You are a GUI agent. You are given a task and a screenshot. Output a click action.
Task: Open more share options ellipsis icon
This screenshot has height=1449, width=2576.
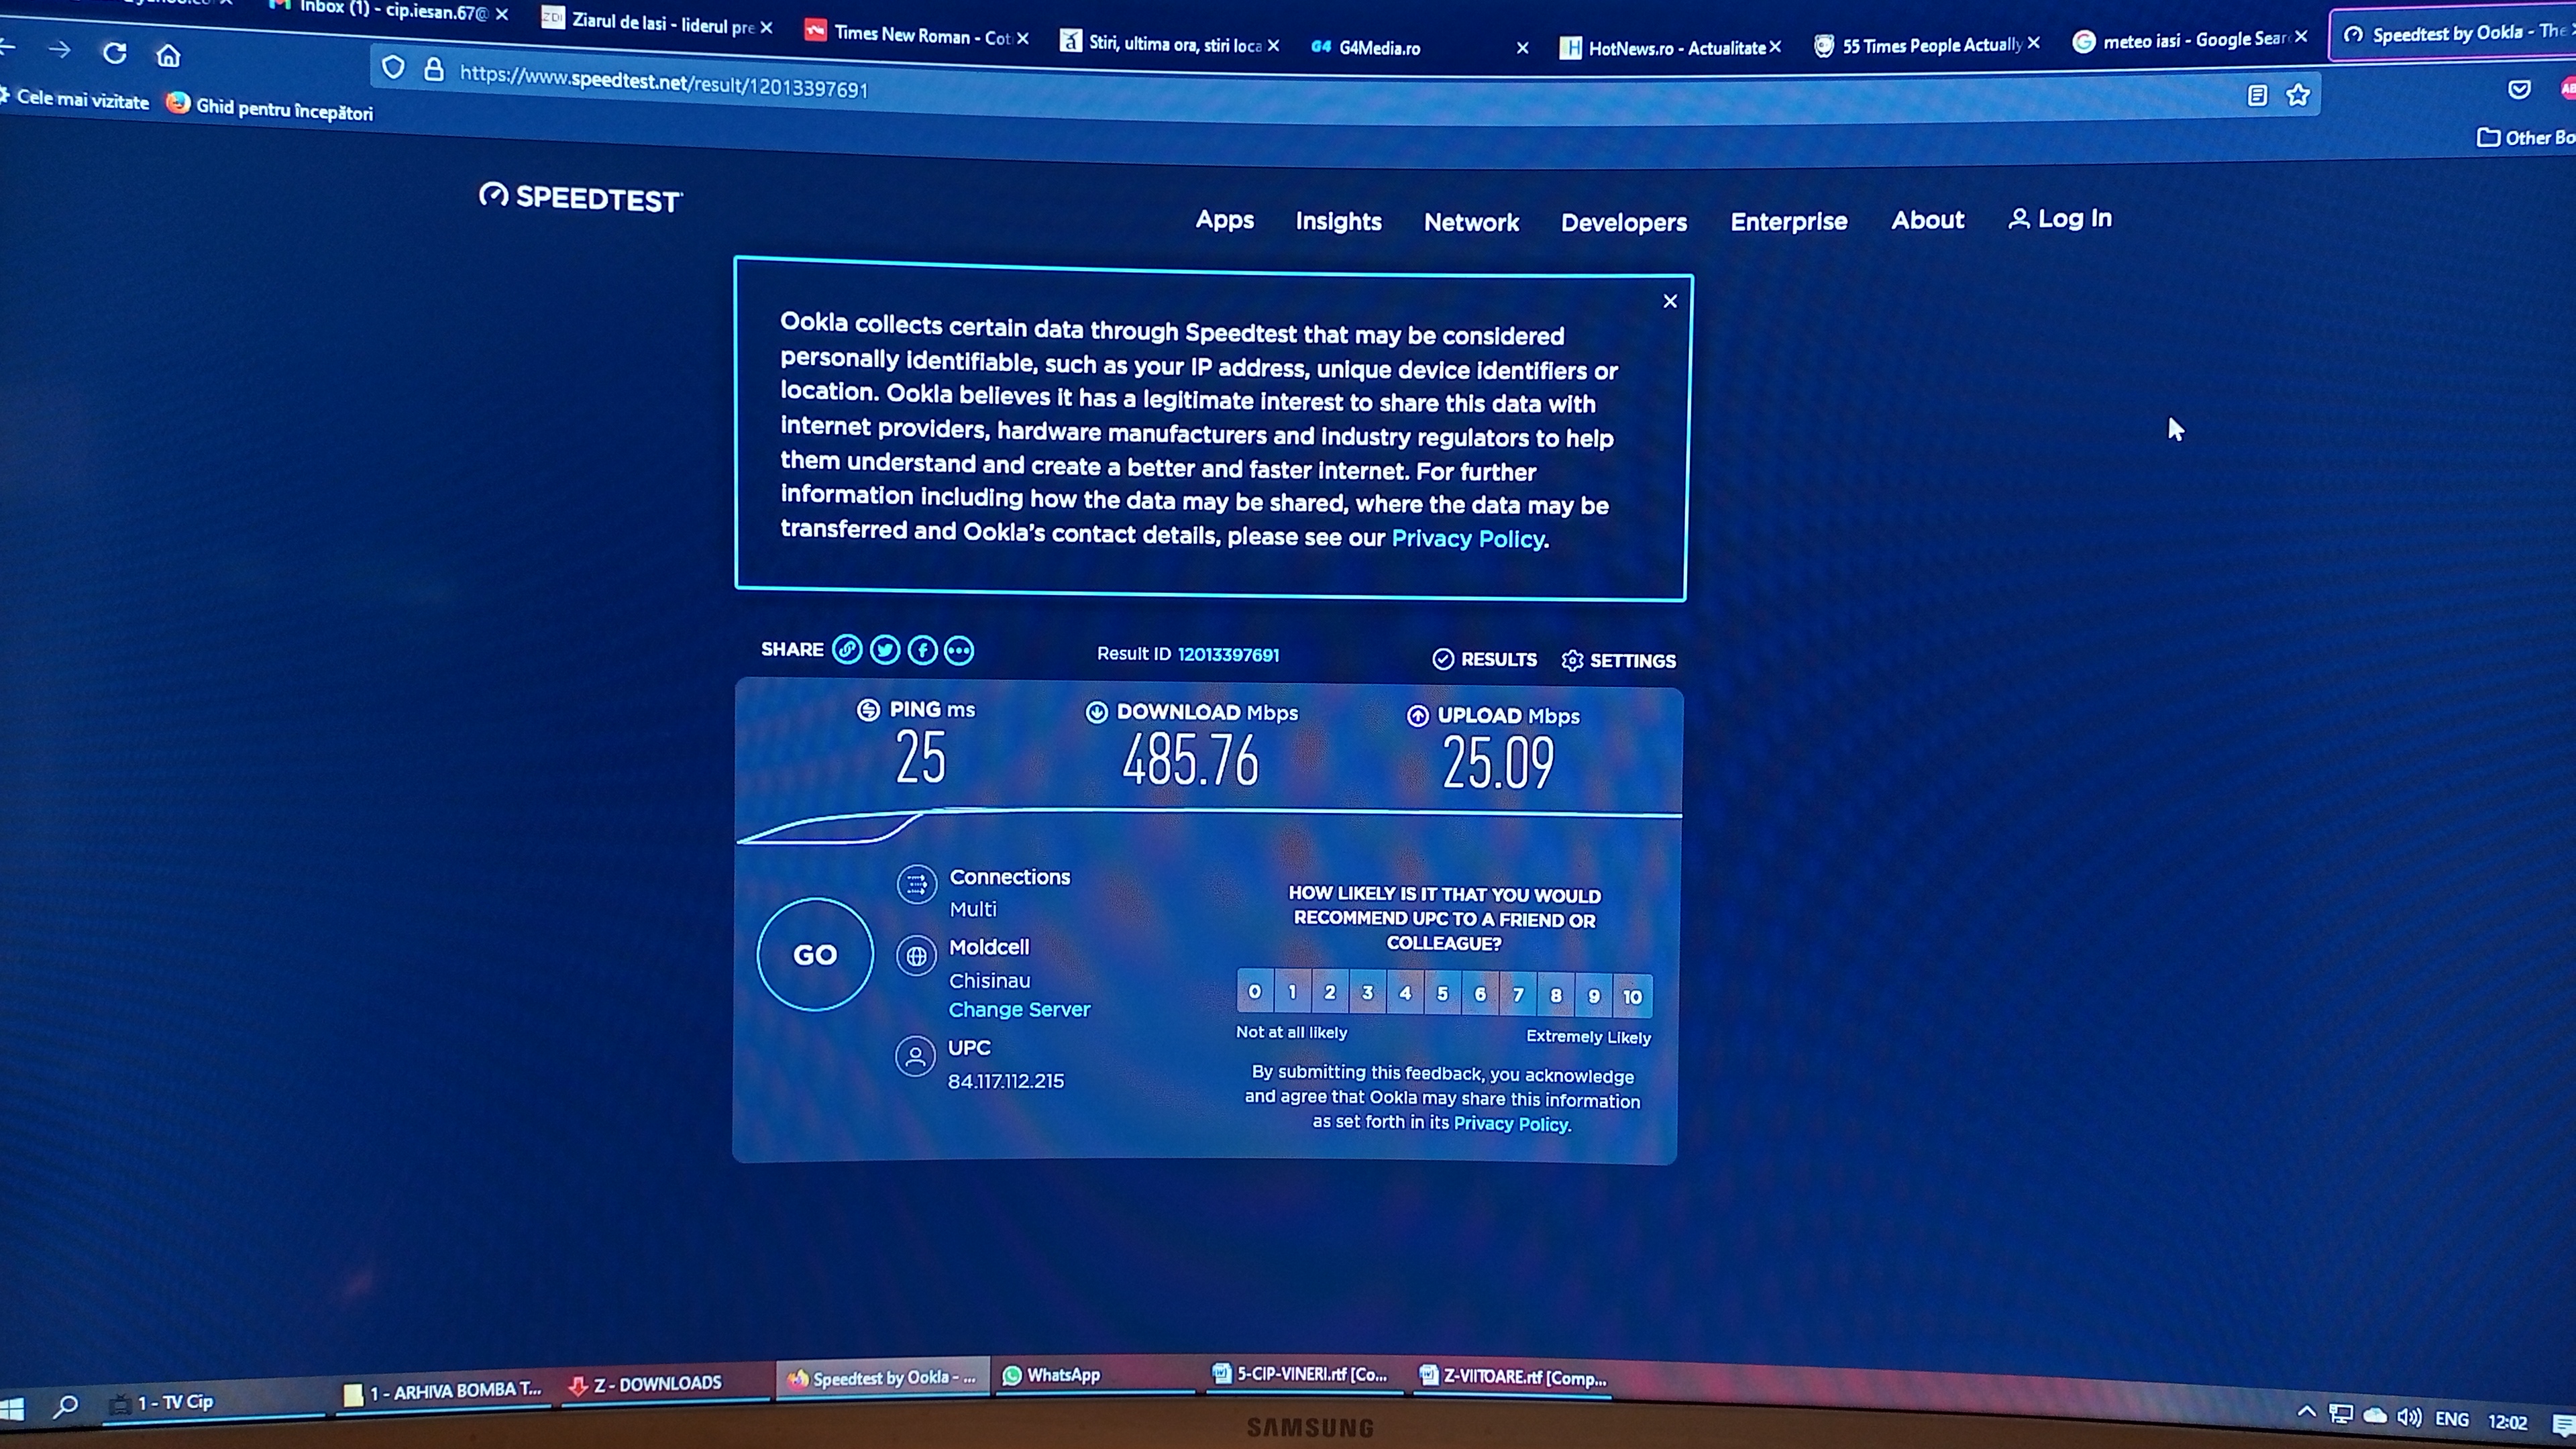coord(959,652)
